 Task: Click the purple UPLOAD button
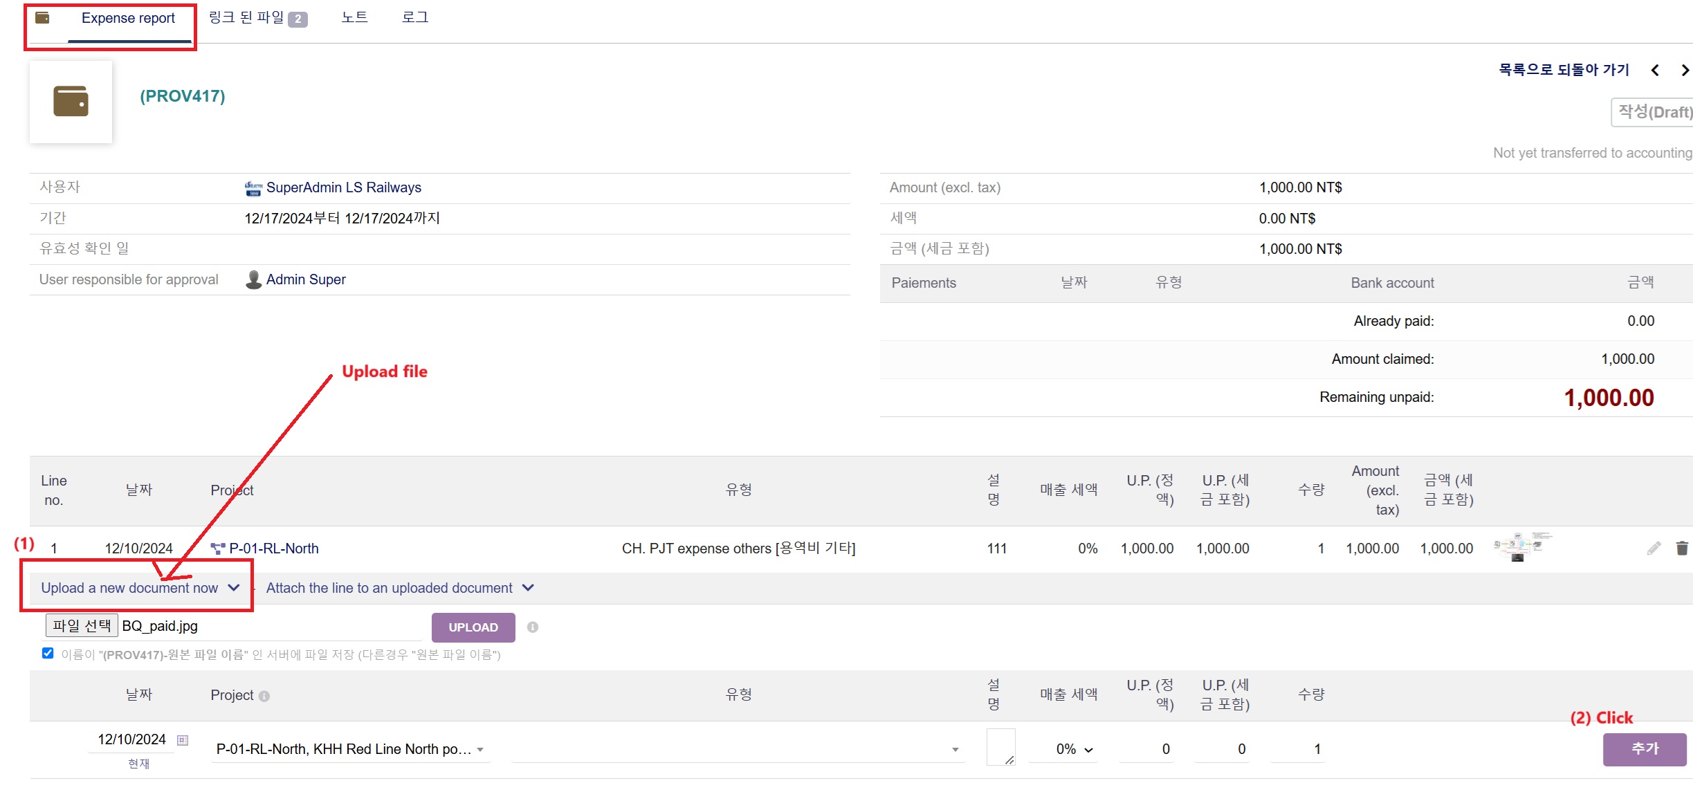tap(473, 627)
